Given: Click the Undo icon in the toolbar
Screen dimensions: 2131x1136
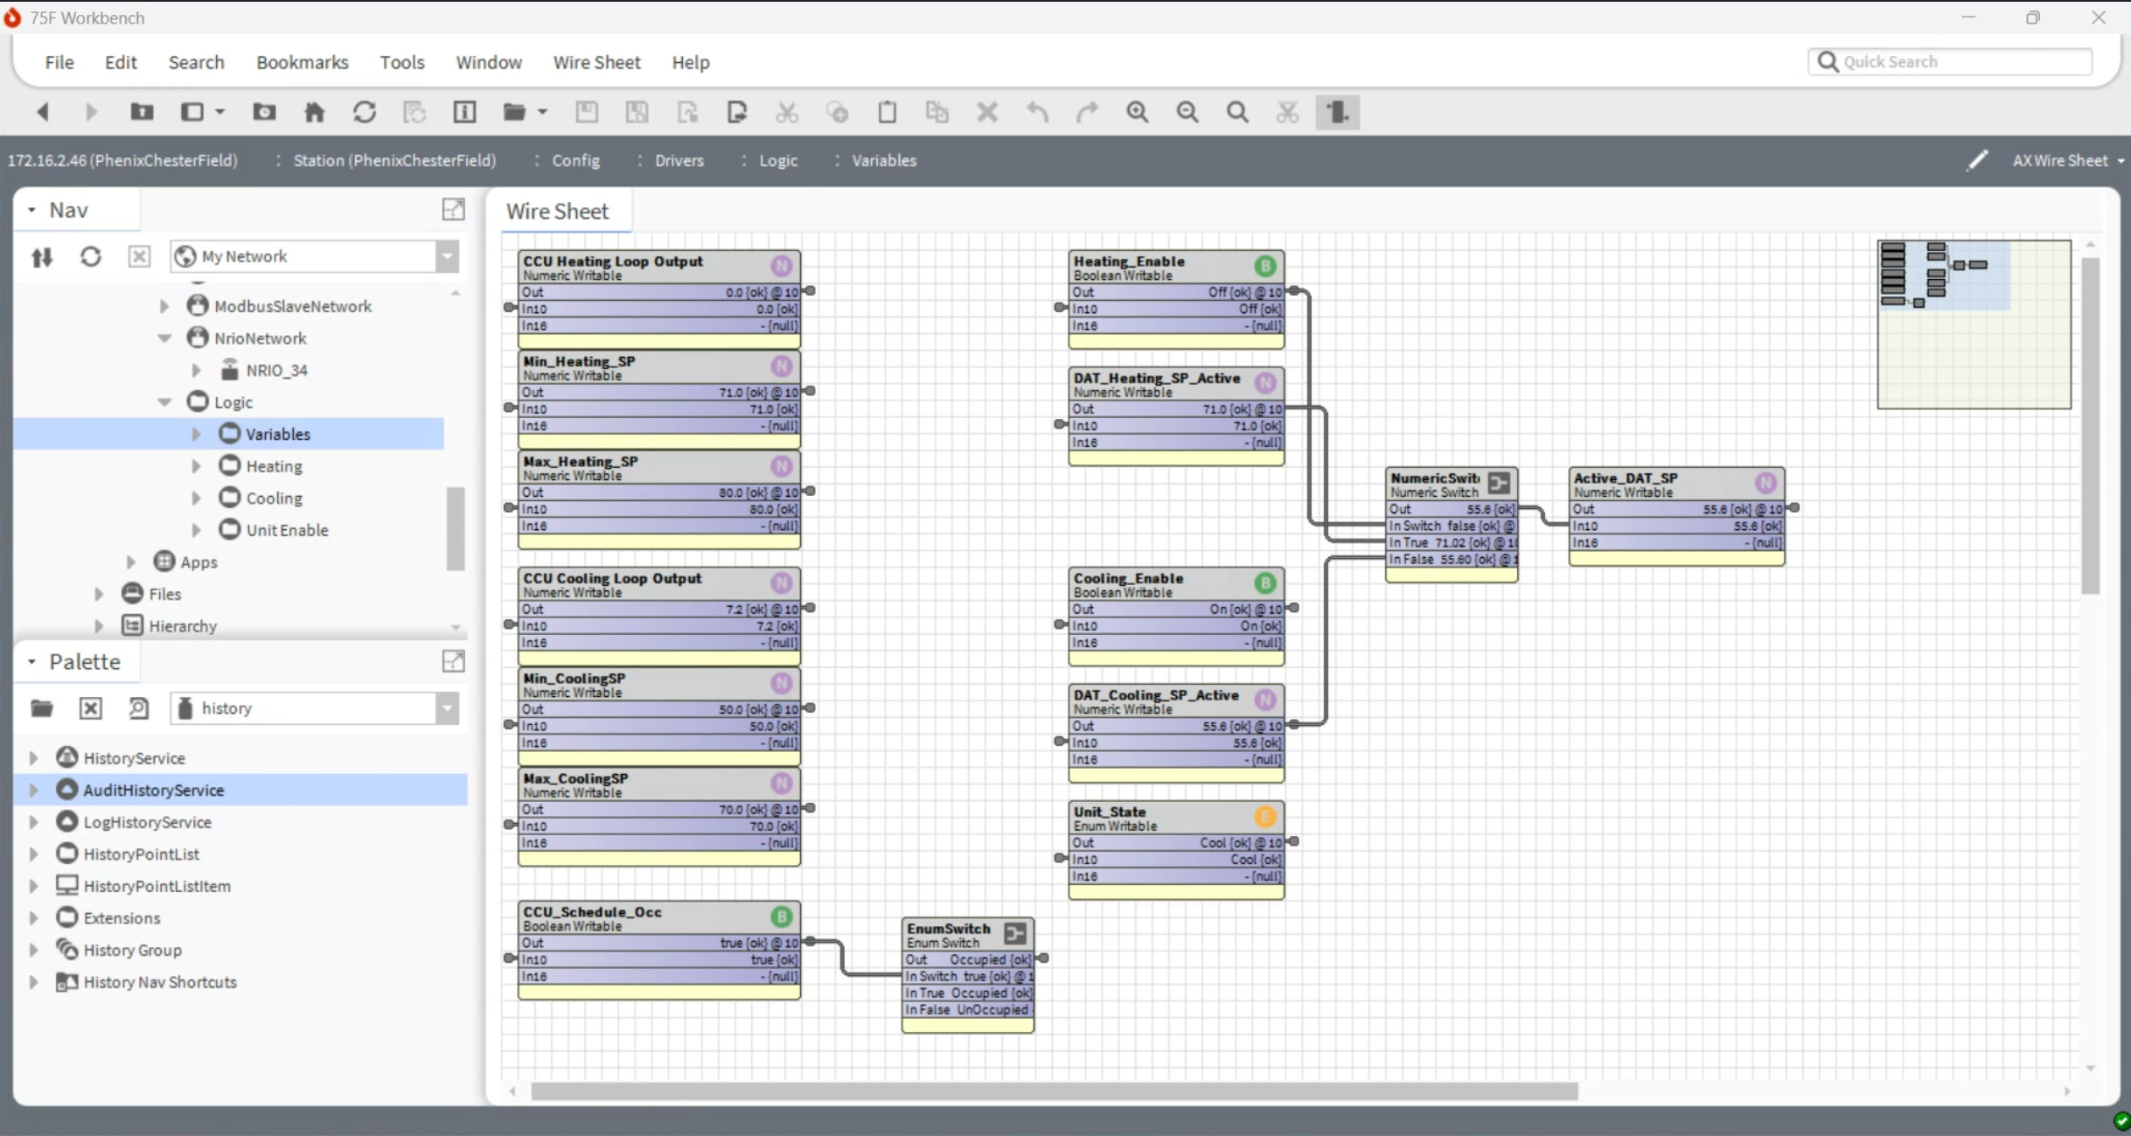Looking at the screenshot, I should (x=1037, y=112).
